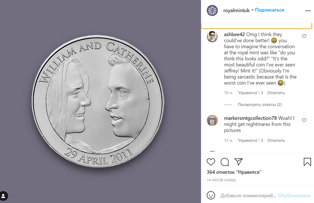The height and width of the screenshot is (203, 314).
Task: Expand replies with 'Посмотреть ответы (2)'
Action: pos(260,105)
